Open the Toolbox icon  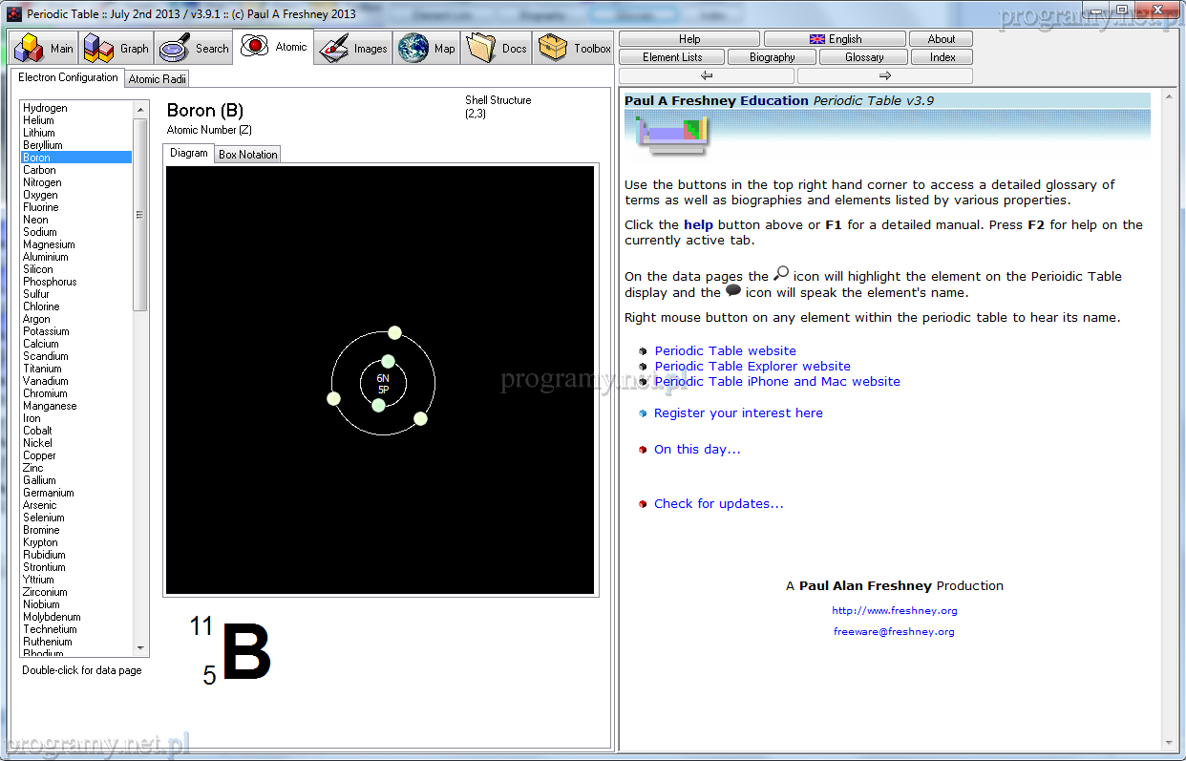tap(553, 48)
